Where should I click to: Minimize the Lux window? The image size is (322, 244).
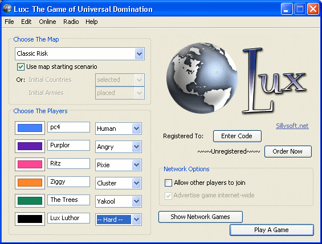click(287, 9)
